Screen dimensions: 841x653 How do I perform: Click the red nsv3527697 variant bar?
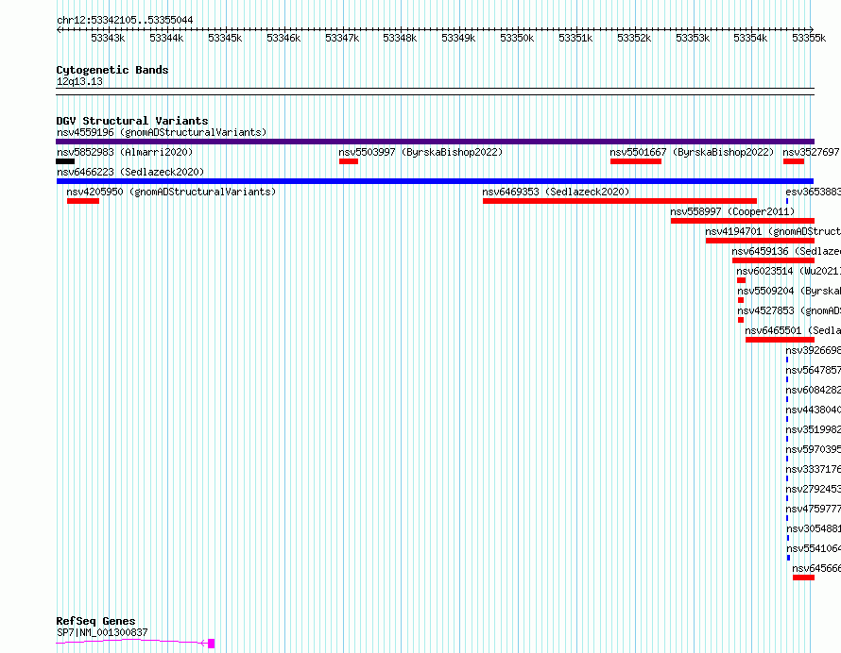pos(794,161)
